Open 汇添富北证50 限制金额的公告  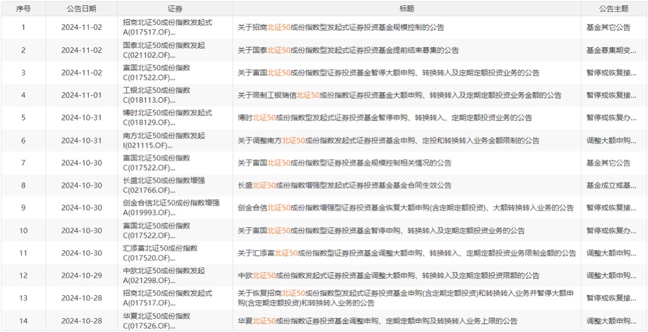tap(407, 253)
